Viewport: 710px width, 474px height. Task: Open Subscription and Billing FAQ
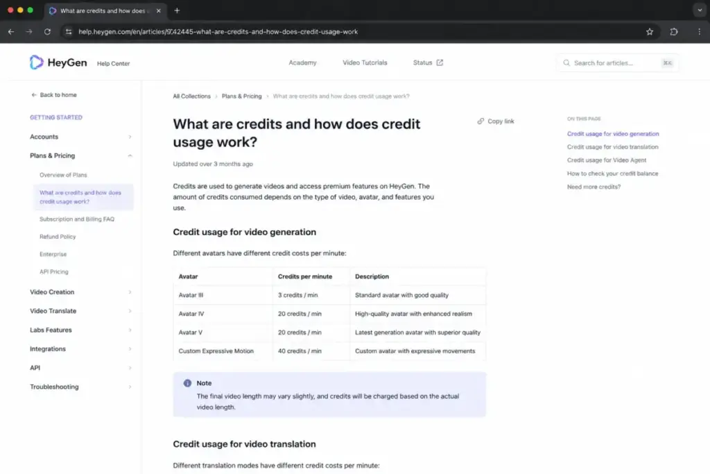tap(76, 219)
